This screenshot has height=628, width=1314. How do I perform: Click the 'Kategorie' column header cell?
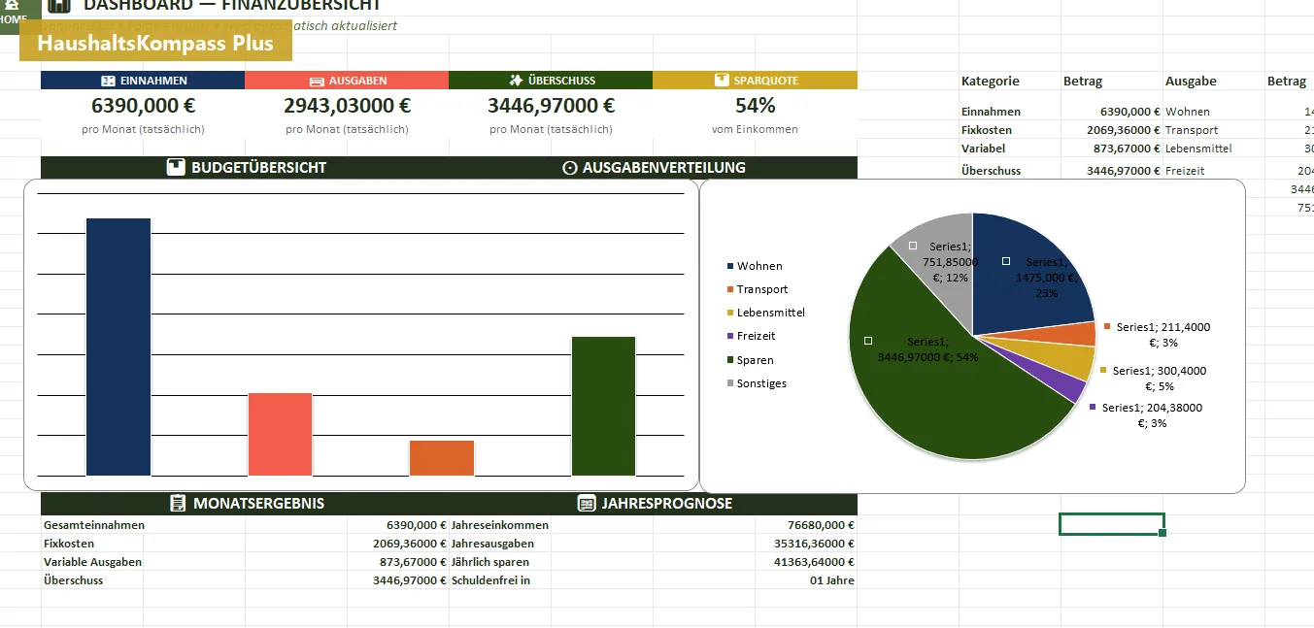1010,82
